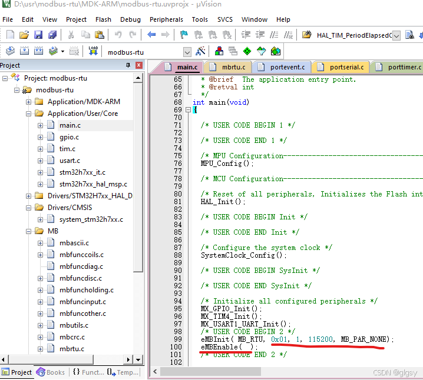The image size is (423, 380).
Task: Click the Copy icon in the toolbar
Action: coord(85,35)
